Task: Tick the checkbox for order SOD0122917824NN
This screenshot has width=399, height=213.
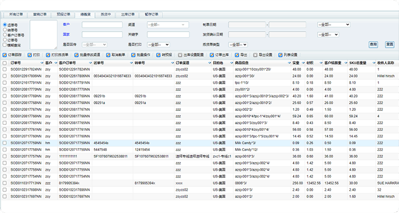Action: pos(4,69)
